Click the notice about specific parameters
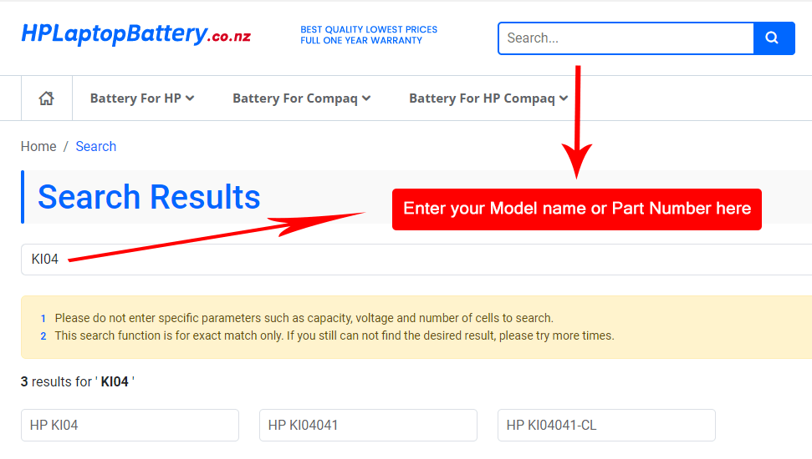The width and height of the screenshot is (812, 459). pyautogui.click(x=304, y=318)
